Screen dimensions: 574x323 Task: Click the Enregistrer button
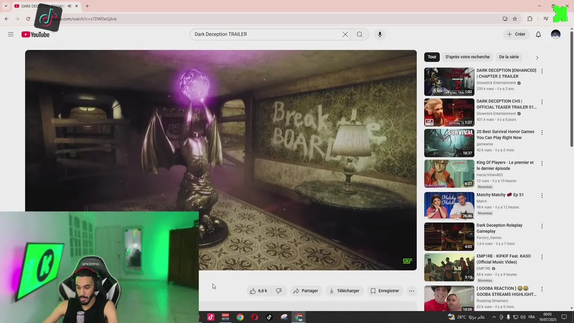tap(385, 291)
